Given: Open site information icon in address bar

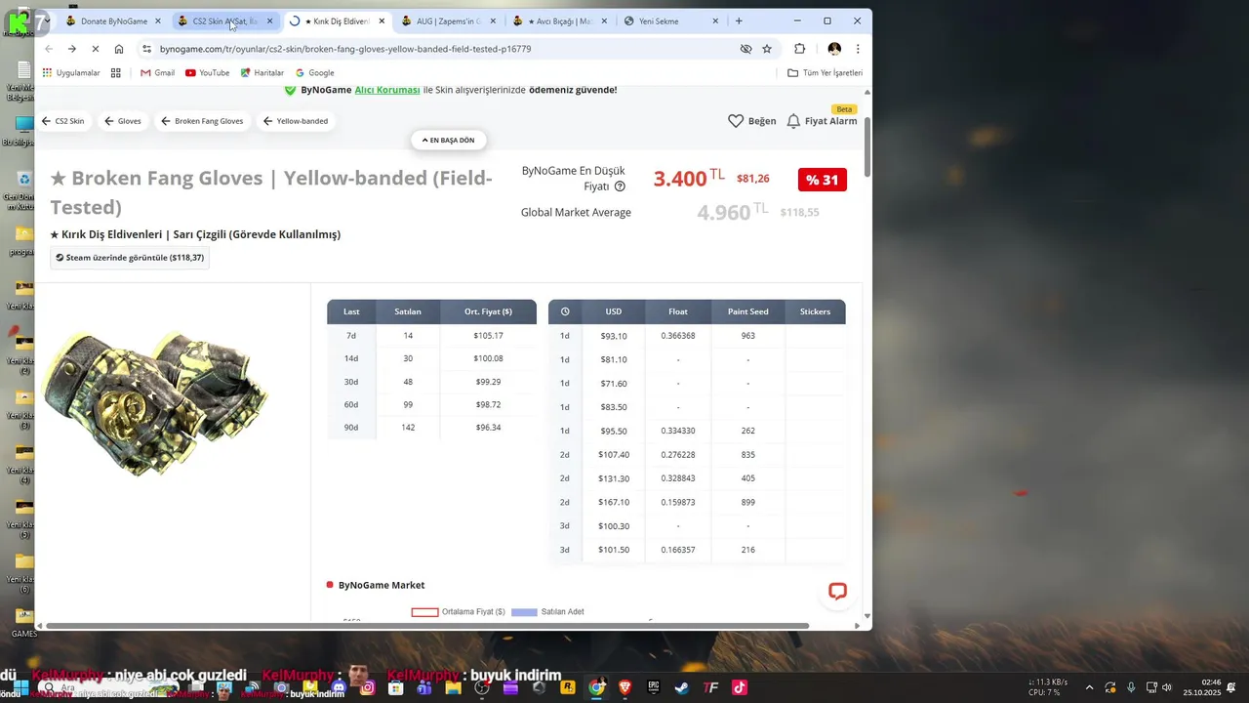Looking at the screenshot, I should [x=146, y=49].
